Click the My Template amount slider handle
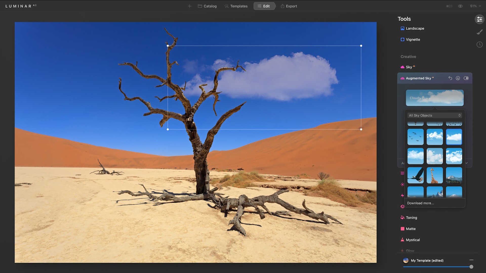The image size is (486, 273). point(471,267)
